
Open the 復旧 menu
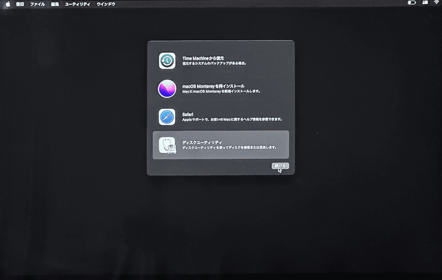20,4
